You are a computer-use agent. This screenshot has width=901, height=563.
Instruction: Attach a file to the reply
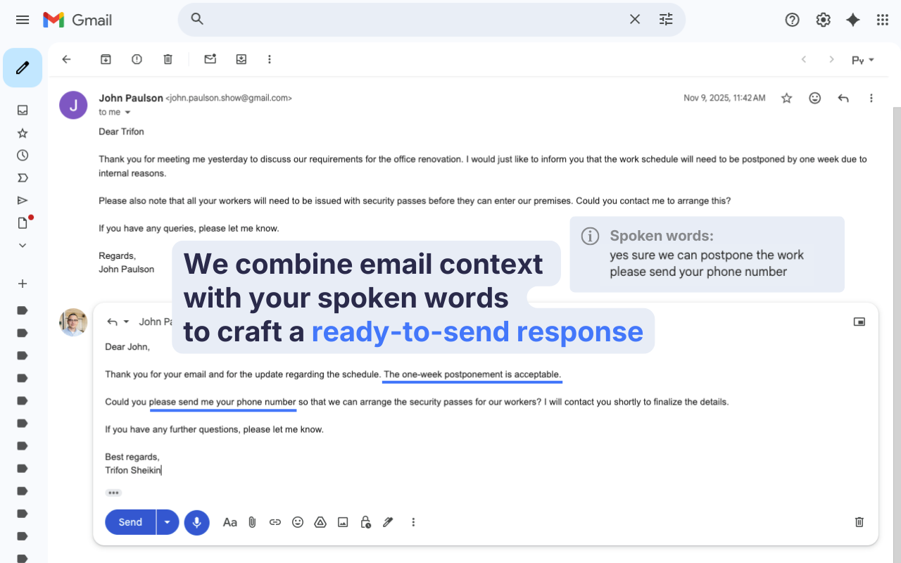coord(252,522)
